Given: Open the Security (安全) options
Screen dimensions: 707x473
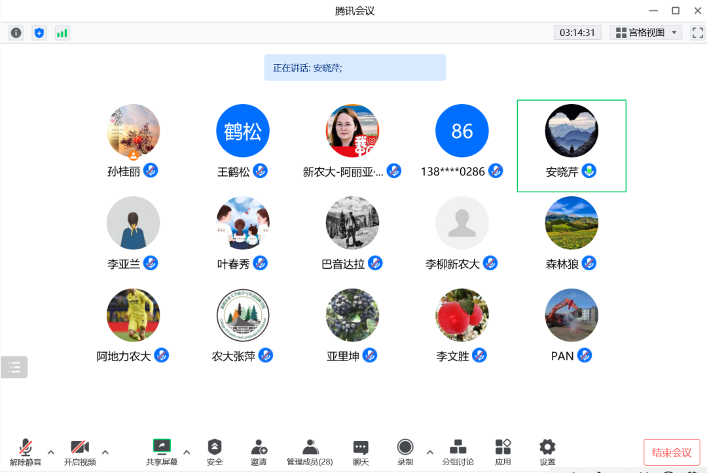Looking at the screenshot, I should (x=215, y=451).
